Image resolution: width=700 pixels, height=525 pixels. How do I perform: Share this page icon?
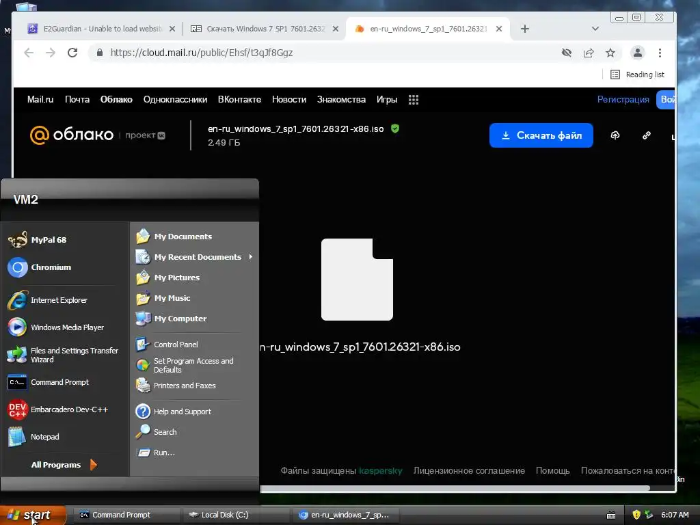[x=589, y=53]
